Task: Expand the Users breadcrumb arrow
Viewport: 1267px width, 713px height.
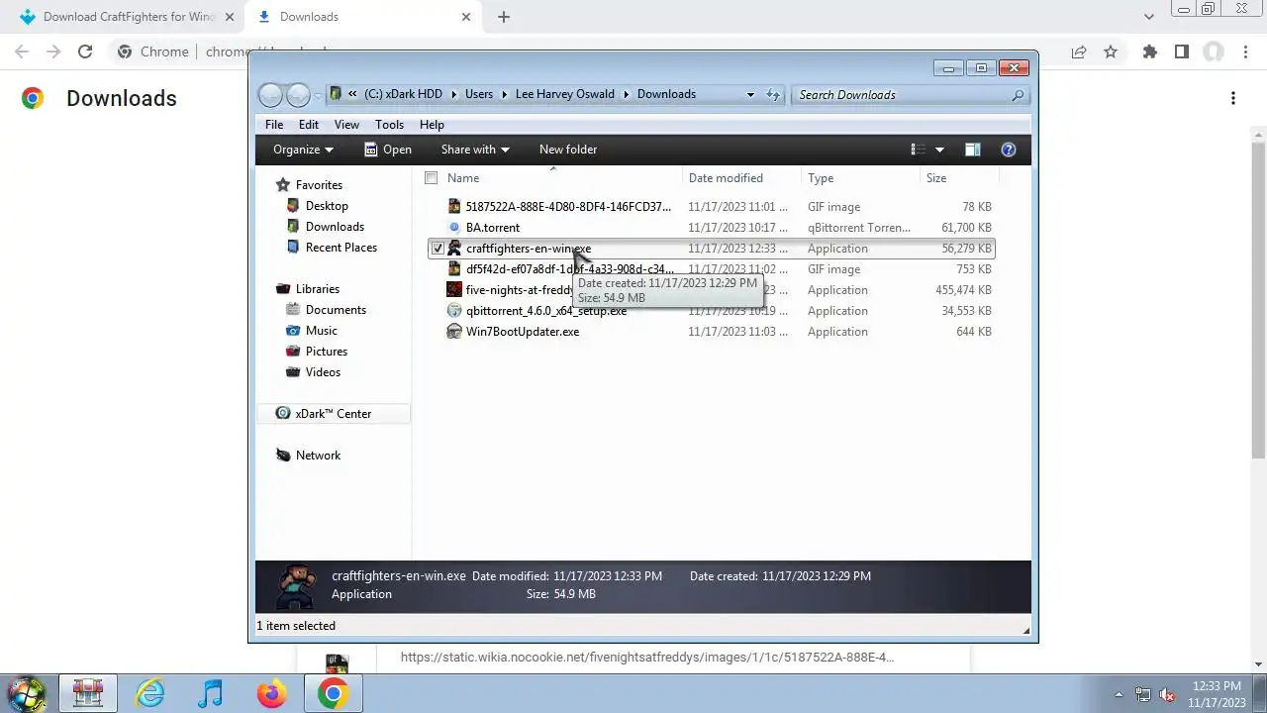Action: [504, 95]
